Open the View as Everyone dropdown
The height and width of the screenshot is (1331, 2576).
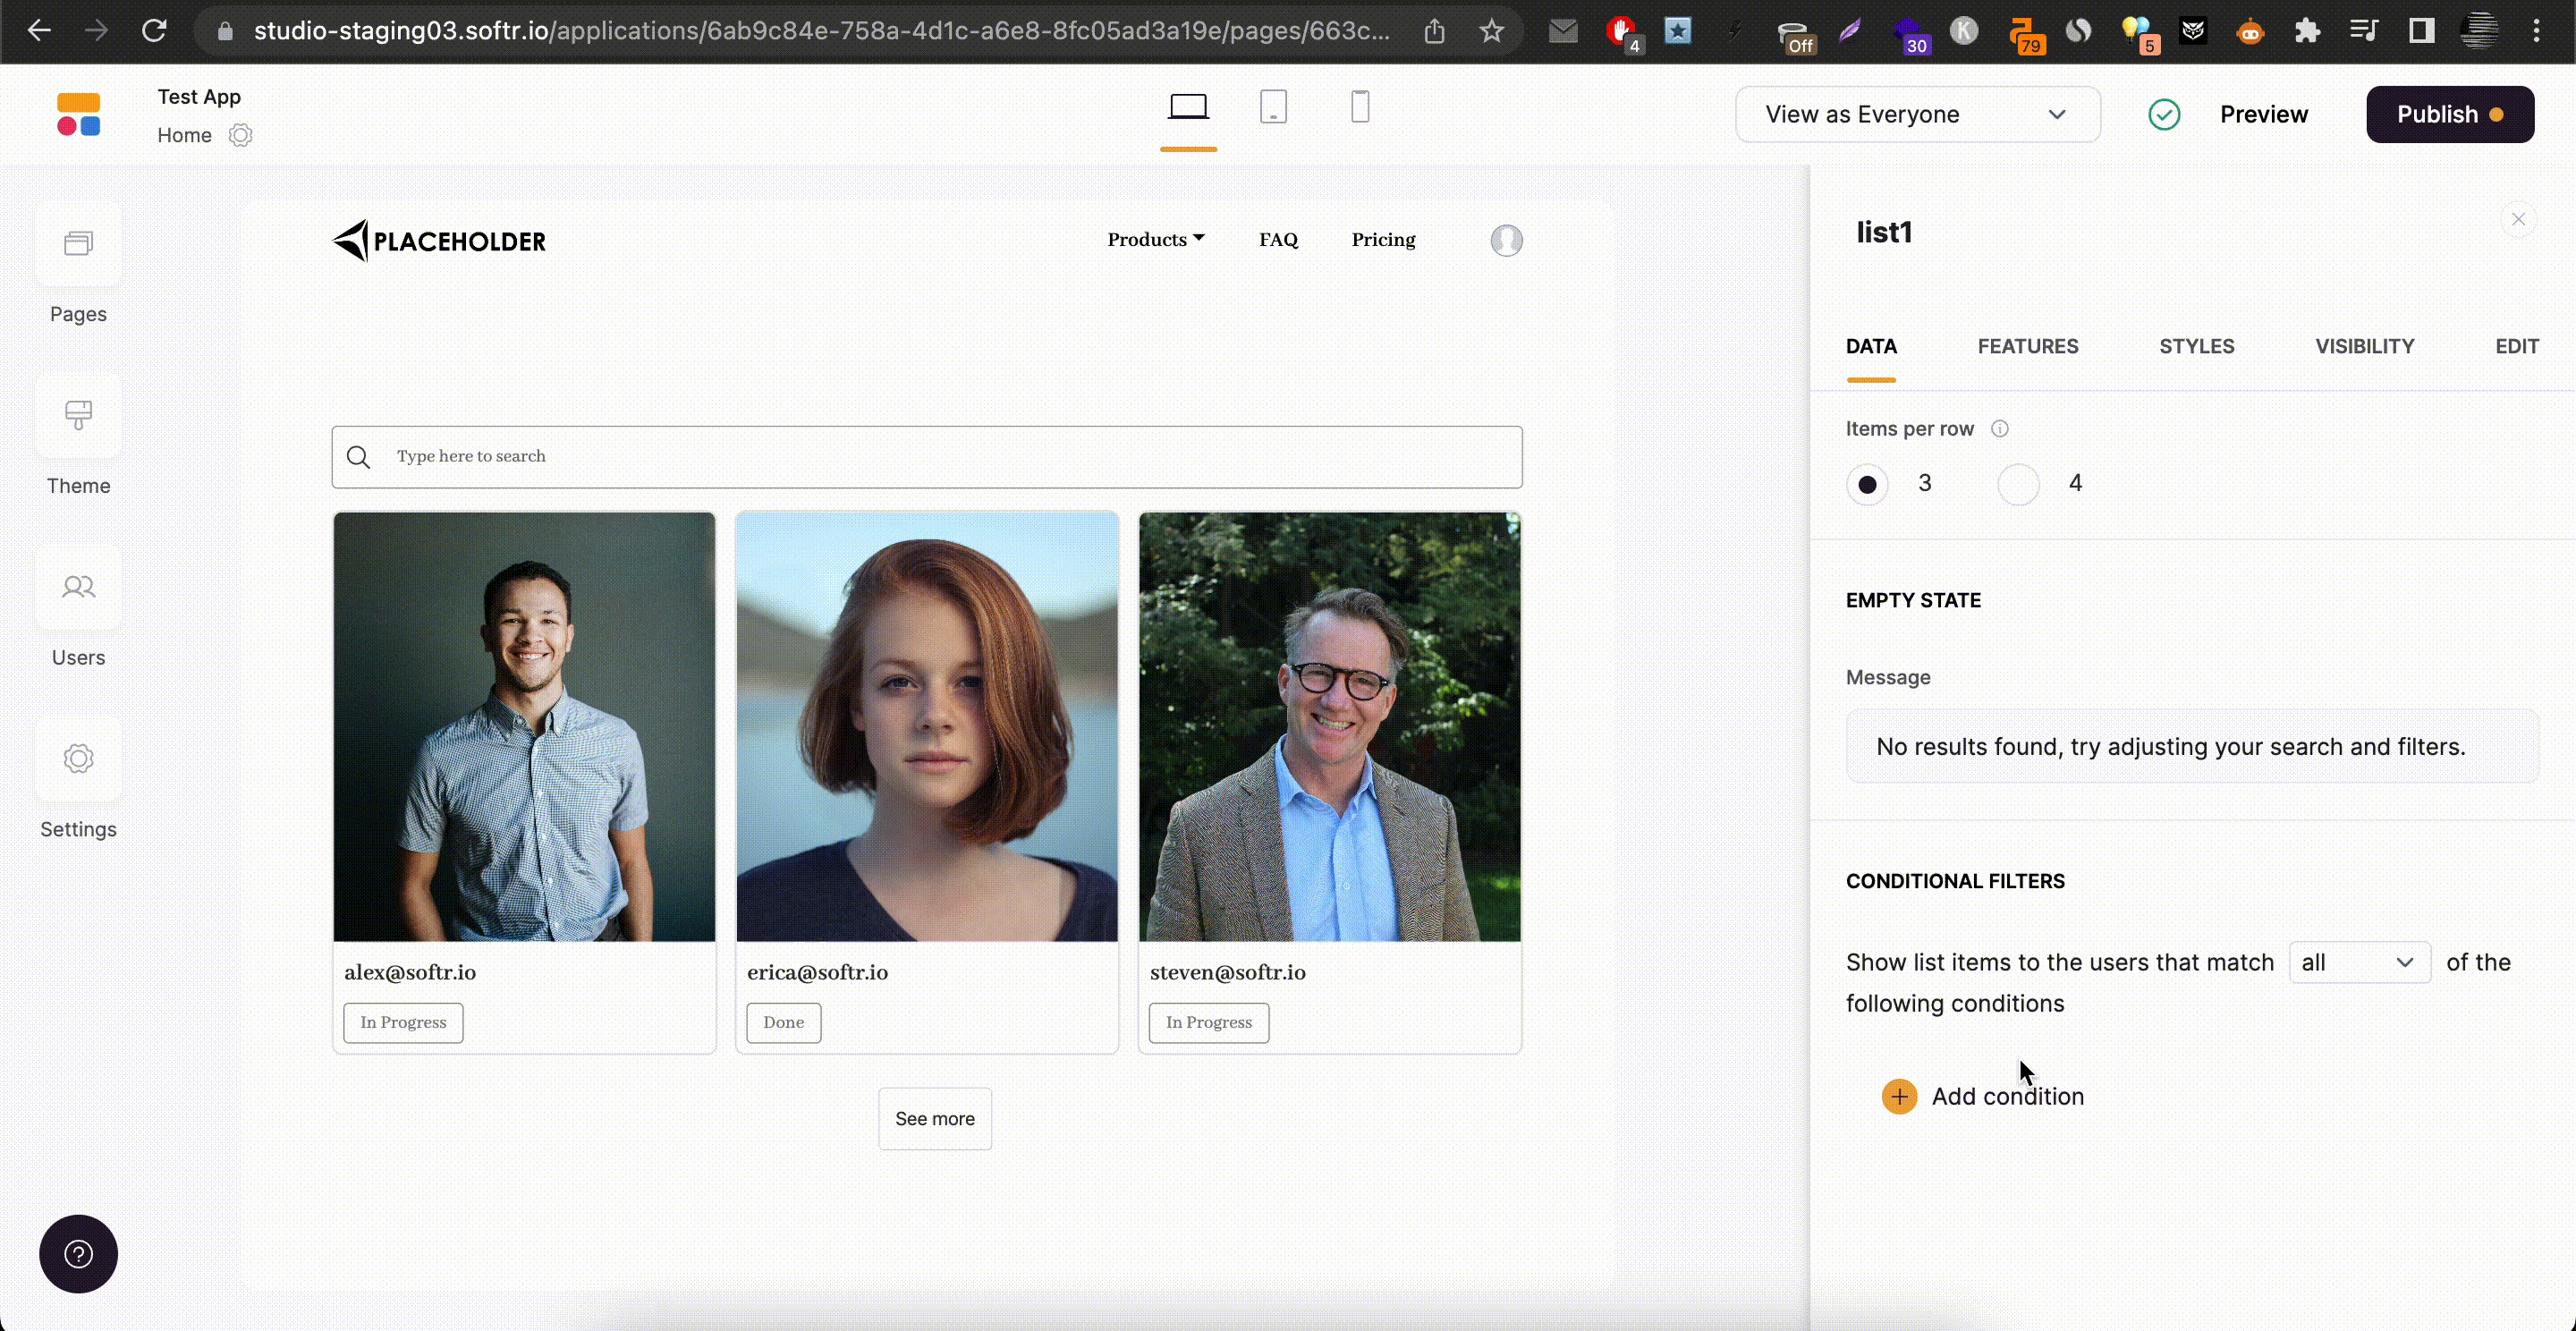[x=1917, y=115]
